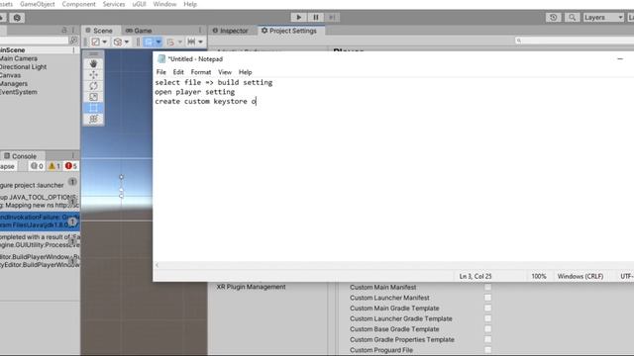Click the Scene draw mode icon
Screen dimensions: 634x356
click(95, 42)
